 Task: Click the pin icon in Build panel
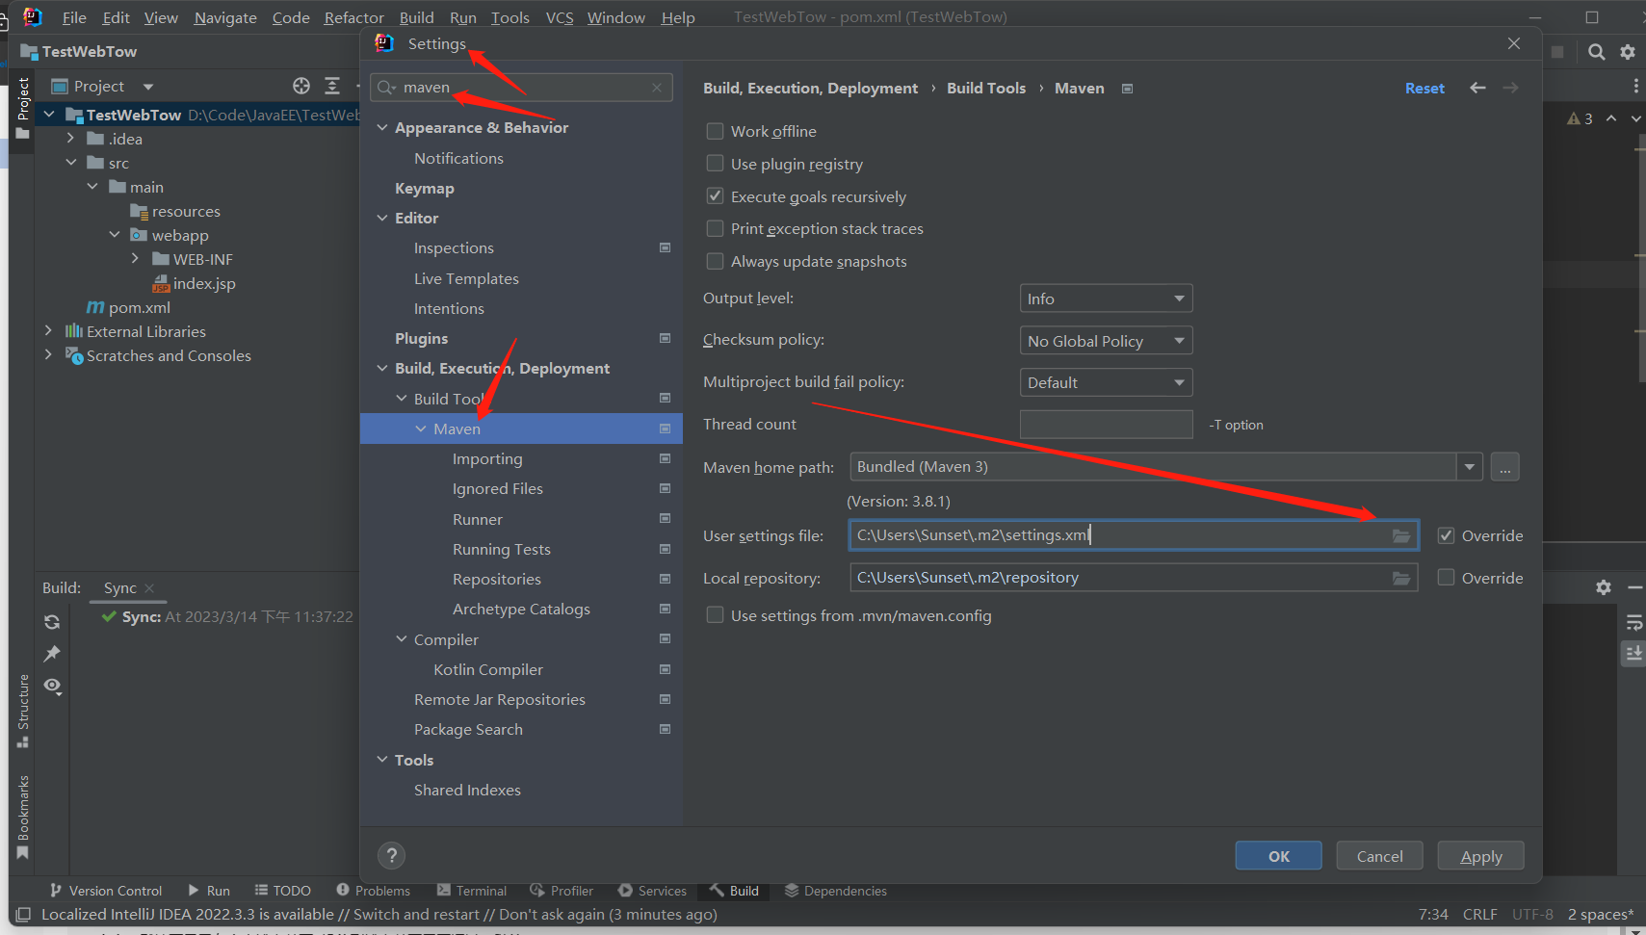52,654
